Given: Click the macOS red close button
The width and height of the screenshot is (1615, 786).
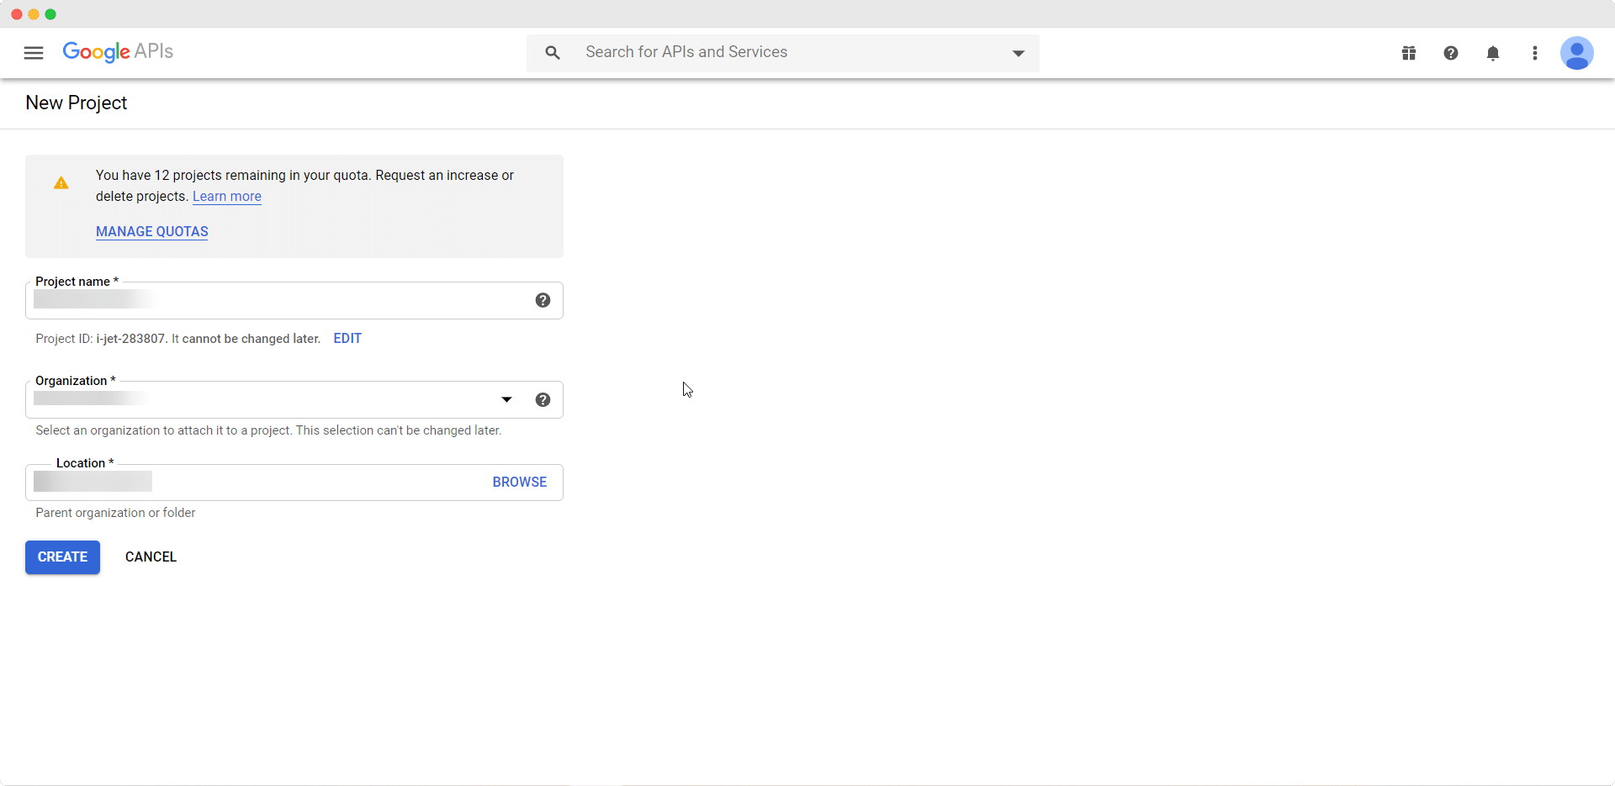Looking at the screenshot, I should click(x=17, y=14).
